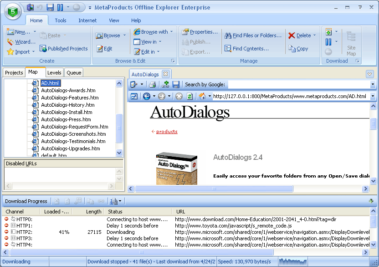The image size is (379, 267).
Task: Select AutoDialogs-Awards.htm in the map tree
Action: (68, 90)
